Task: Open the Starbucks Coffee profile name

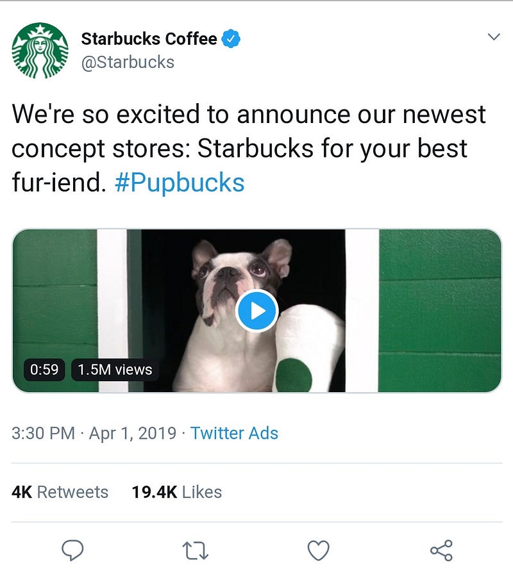Action: (149, 39)
